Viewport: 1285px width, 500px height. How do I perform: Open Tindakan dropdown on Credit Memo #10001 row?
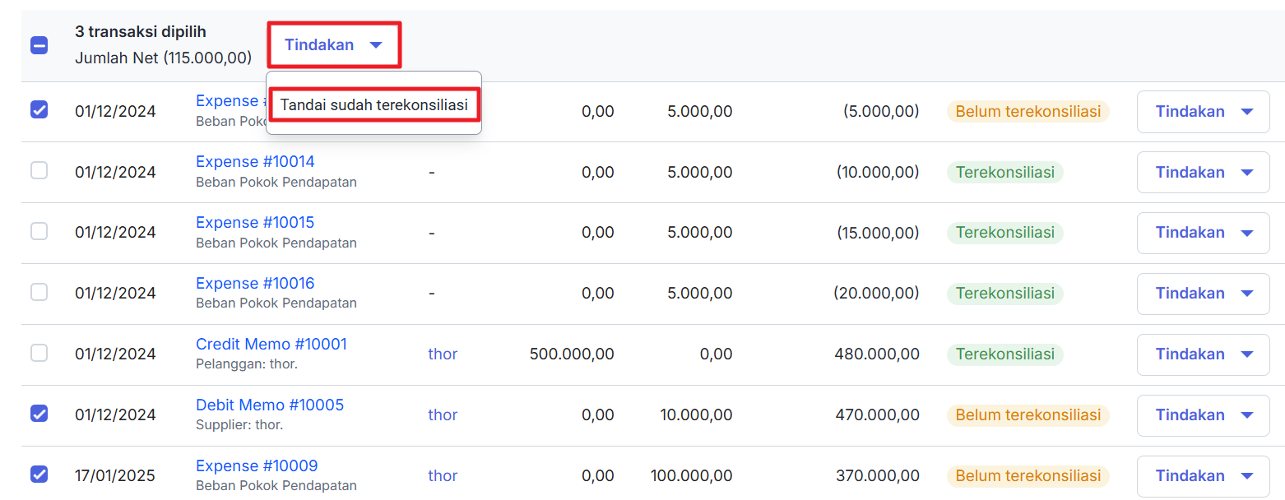(x=1204, y=354)
